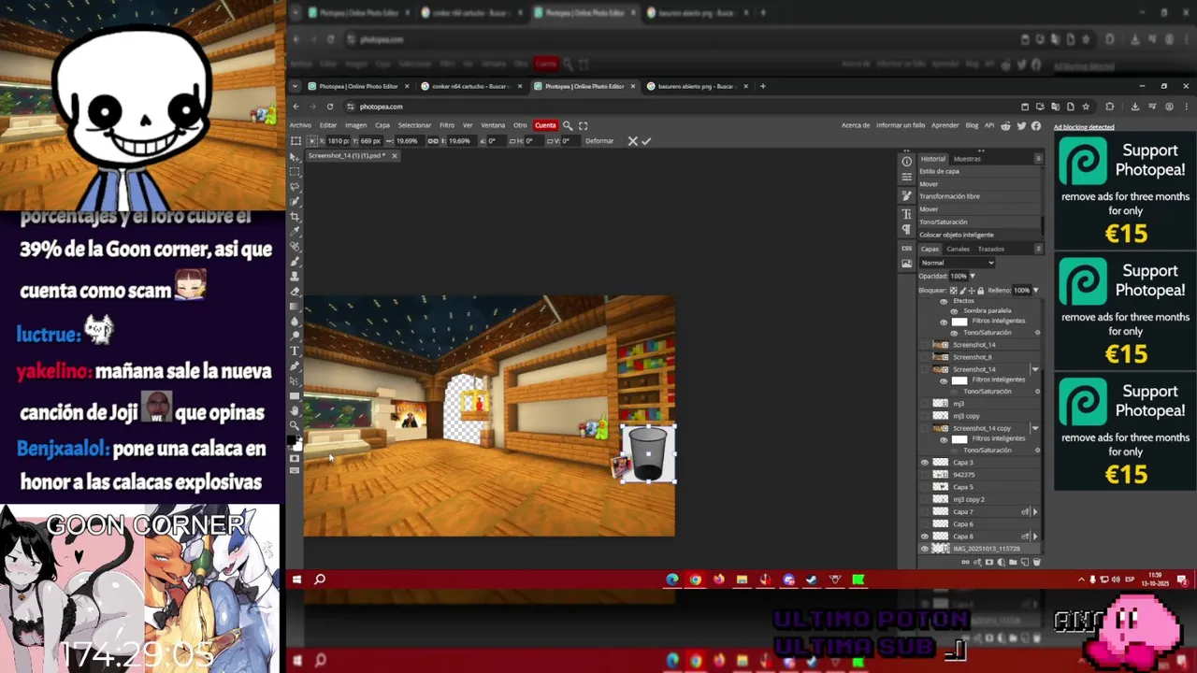Choose the Lasso tool
The image size is (1197, 673).
[296, 186]
